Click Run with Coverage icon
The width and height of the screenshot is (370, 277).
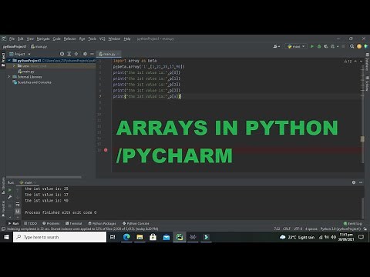click(326, 46)
